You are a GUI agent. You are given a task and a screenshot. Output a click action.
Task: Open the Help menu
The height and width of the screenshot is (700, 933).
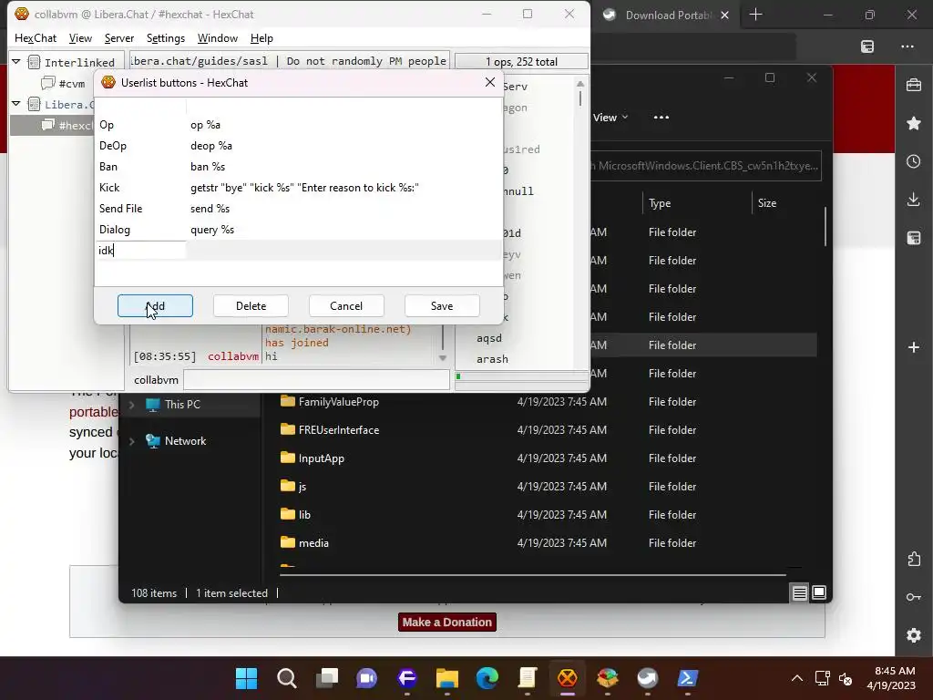pyautogui.click(x=261, y=38)
